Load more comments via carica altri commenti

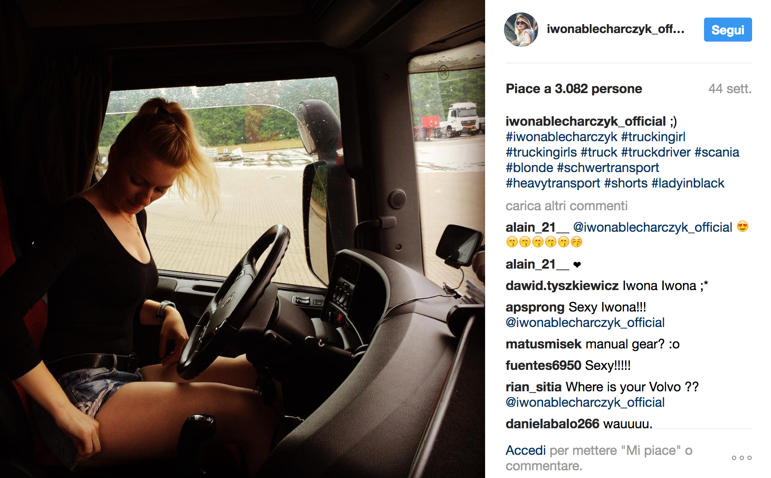pos(566,206)
